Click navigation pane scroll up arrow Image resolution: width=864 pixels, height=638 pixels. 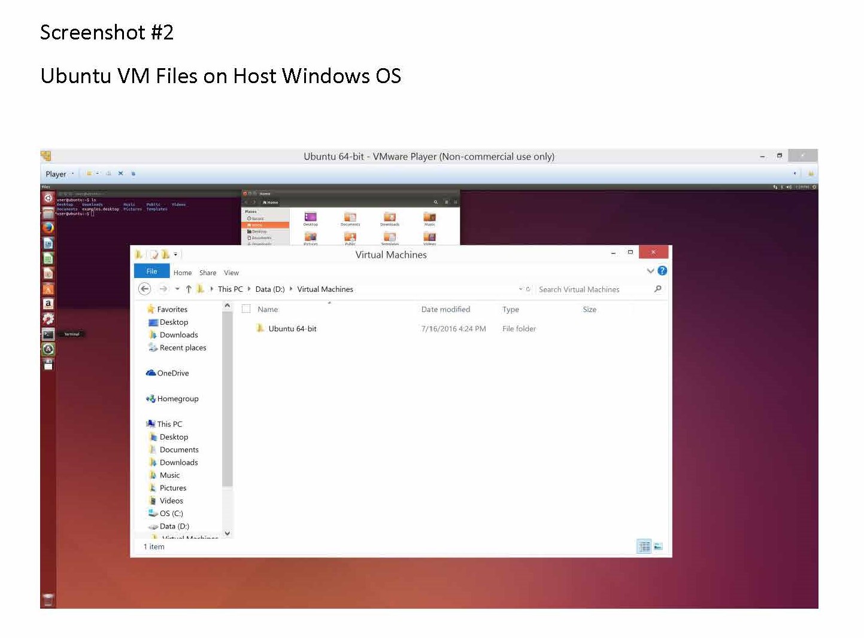227,306
